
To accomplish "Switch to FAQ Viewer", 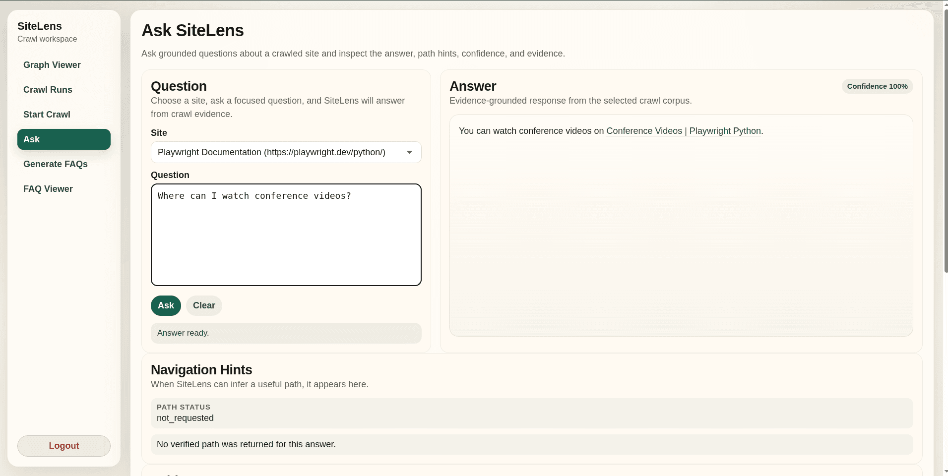I will (x=63, y=189).
